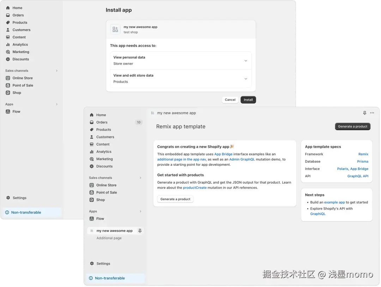Click Orders icon in front window sidebar

click(x=92, y=122)
